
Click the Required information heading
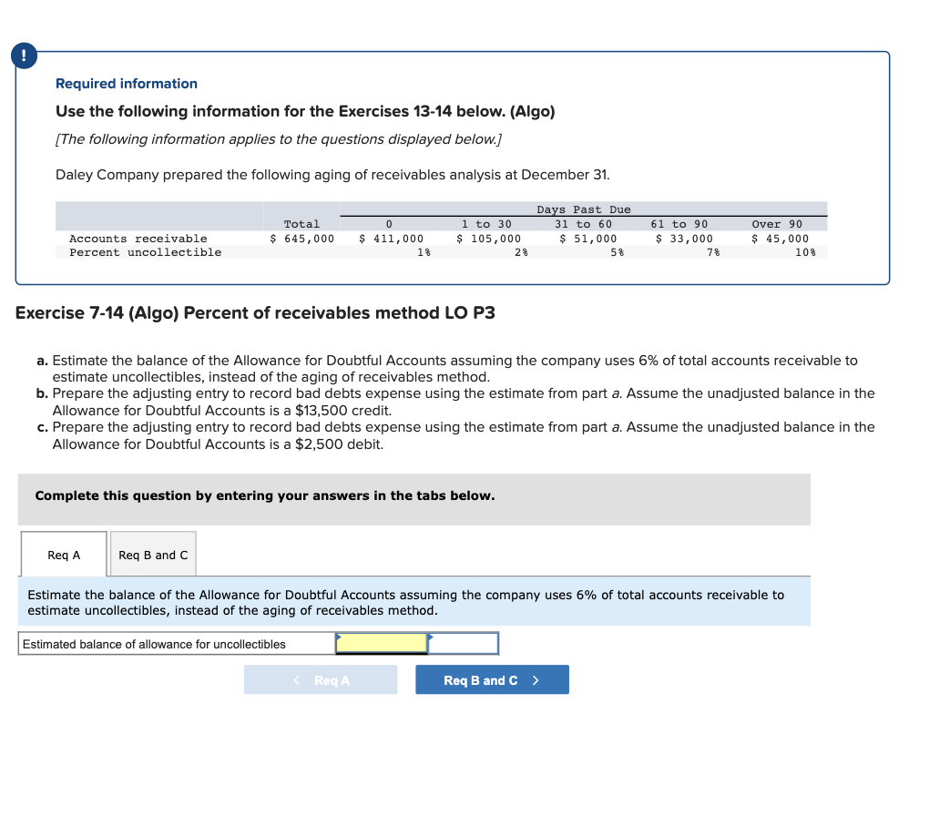[126, 83]
